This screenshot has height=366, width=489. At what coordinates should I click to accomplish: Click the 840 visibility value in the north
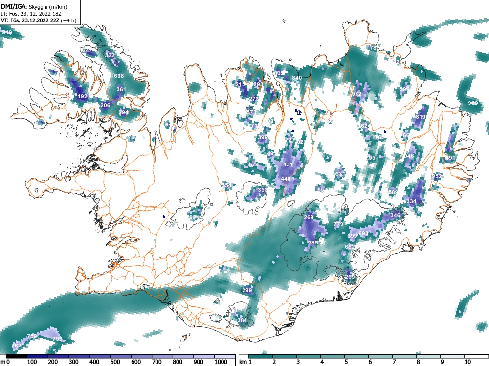click(x=297, y=78)
